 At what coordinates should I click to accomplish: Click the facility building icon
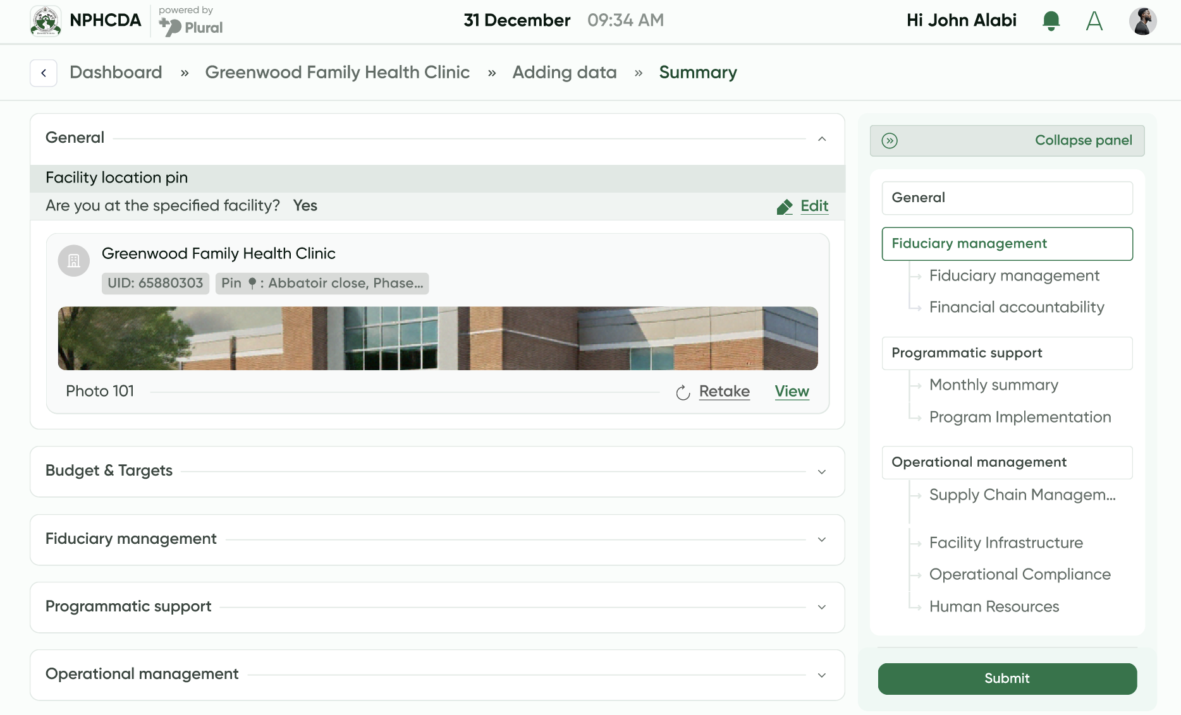74,261
